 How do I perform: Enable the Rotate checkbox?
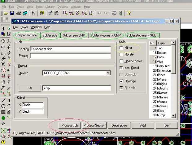(121, 54)
